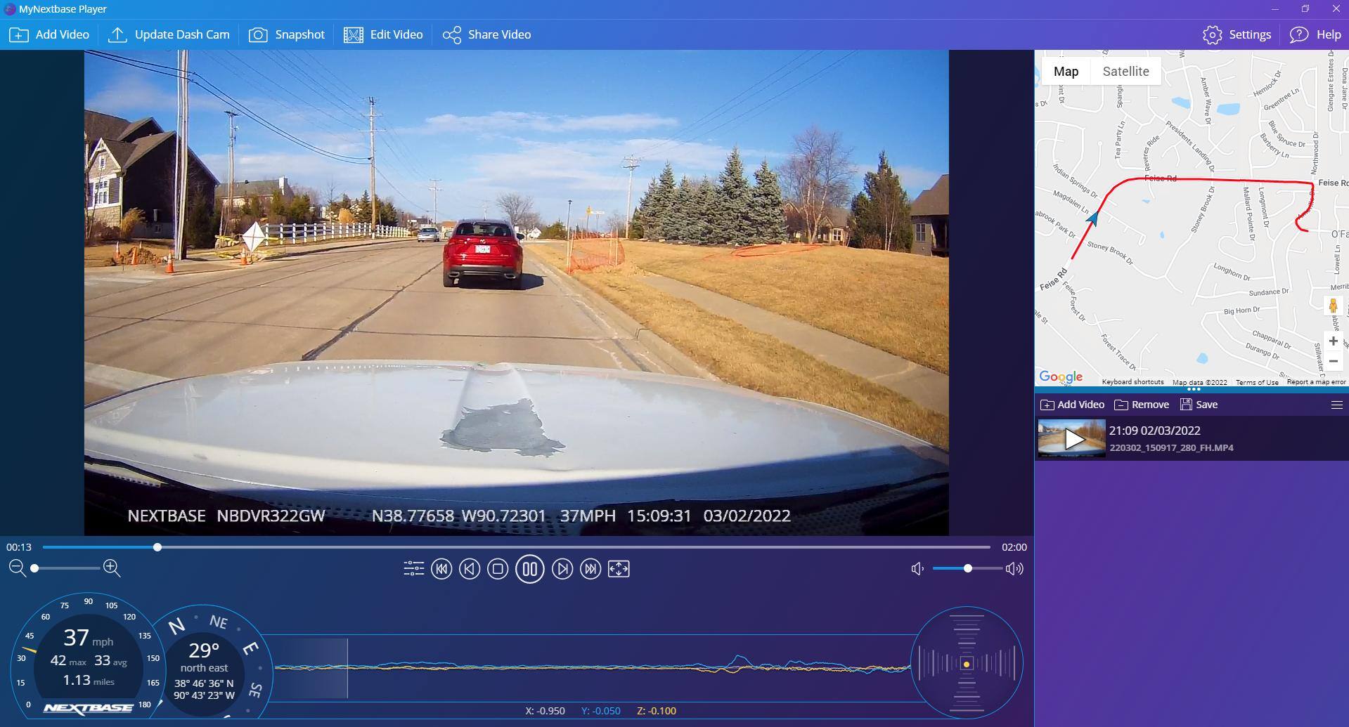
Task: Step back one frame
Action: (470, 569)
